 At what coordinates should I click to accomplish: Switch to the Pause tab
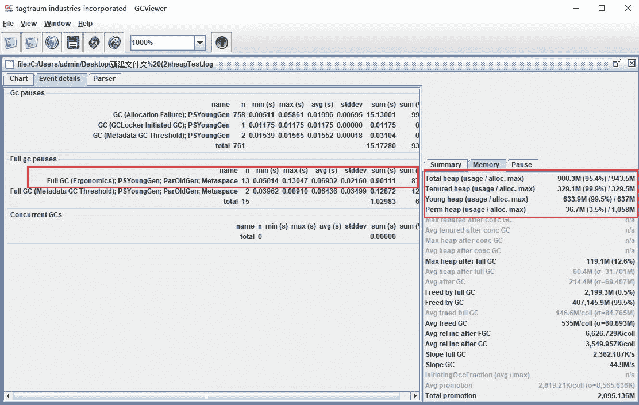click(522, 165)
